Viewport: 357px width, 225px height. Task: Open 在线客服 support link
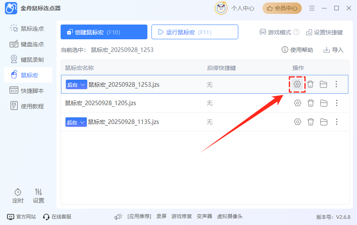[57, 216]
